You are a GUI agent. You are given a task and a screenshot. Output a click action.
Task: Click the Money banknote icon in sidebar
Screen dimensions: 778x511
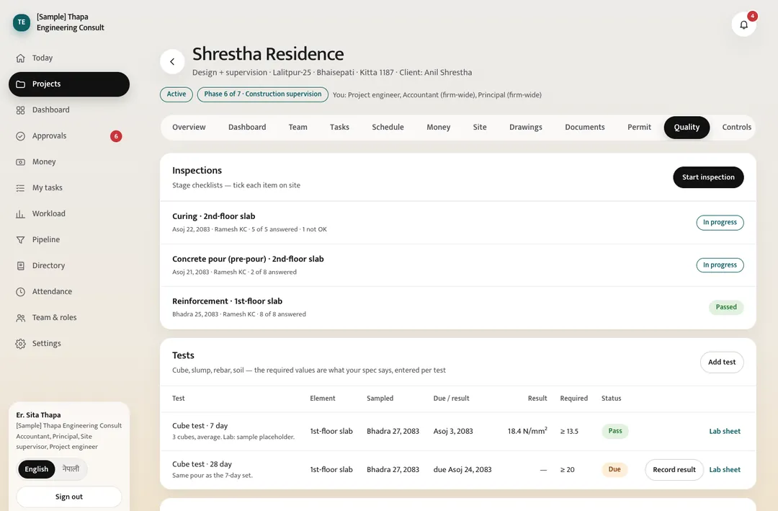pos(20,162)
